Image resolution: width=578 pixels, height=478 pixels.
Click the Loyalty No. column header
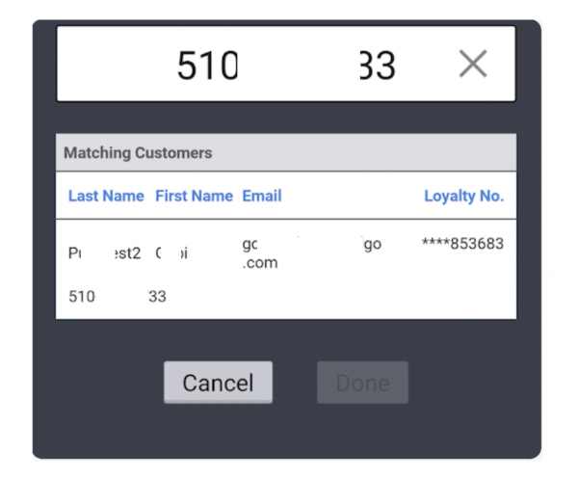[463, 196]
